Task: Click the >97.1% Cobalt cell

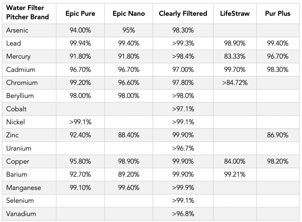Action: coord(183,109)
